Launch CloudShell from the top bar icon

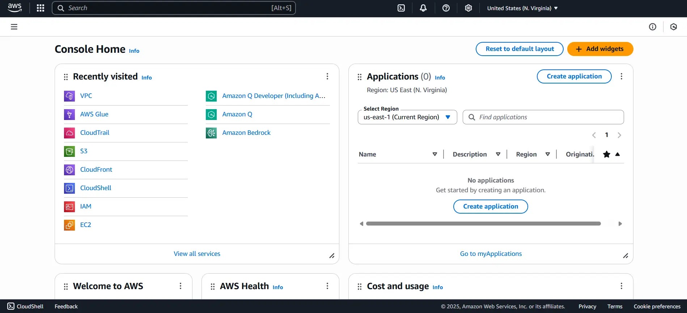[x=401, y=8]
